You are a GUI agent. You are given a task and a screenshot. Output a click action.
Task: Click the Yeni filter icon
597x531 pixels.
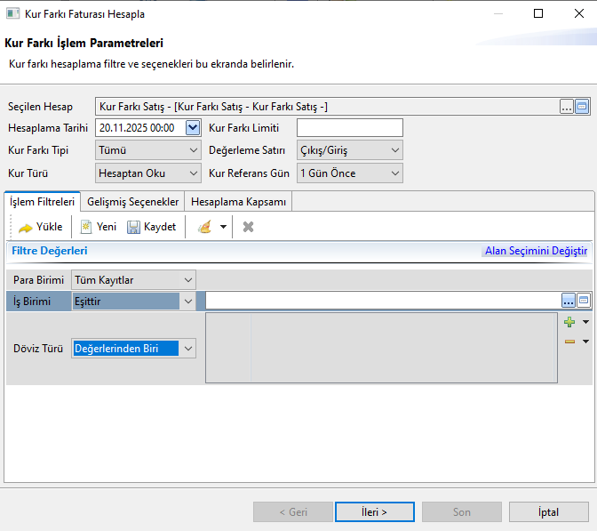[x=87, y=227]
